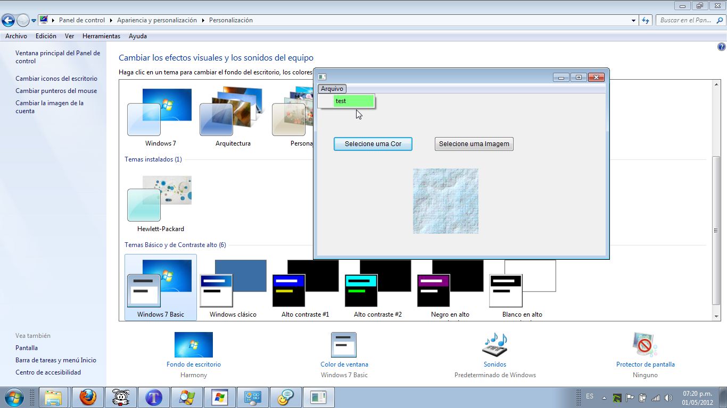Open the recent pages dropdown arrow
This screenshot has width=727, height=408.
click(x=34, y=21)
